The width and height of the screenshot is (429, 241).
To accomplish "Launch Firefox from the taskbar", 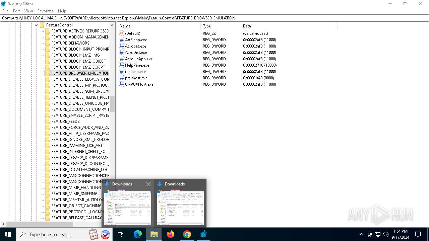I will click(x=171, y=234).
